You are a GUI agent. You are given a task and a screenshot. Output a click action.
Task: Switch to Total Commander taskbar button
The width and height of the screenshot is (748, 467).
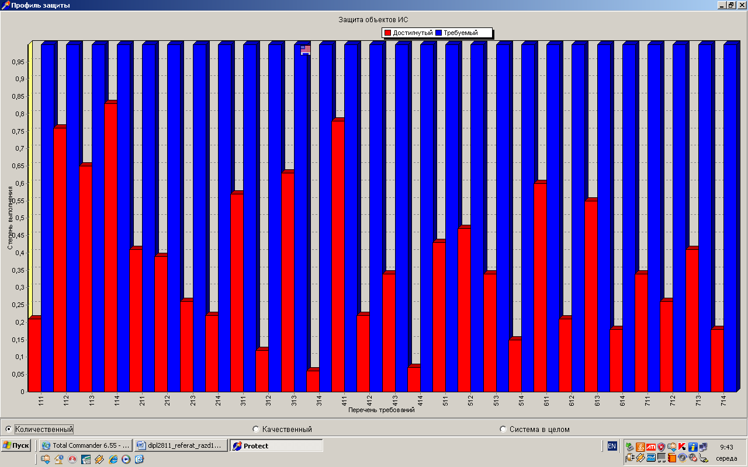[85, 445]
